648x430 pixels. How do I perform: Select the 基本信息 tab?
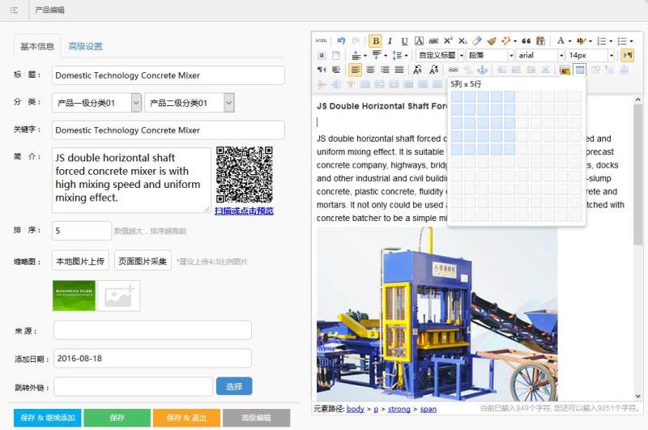coord(37,46)
